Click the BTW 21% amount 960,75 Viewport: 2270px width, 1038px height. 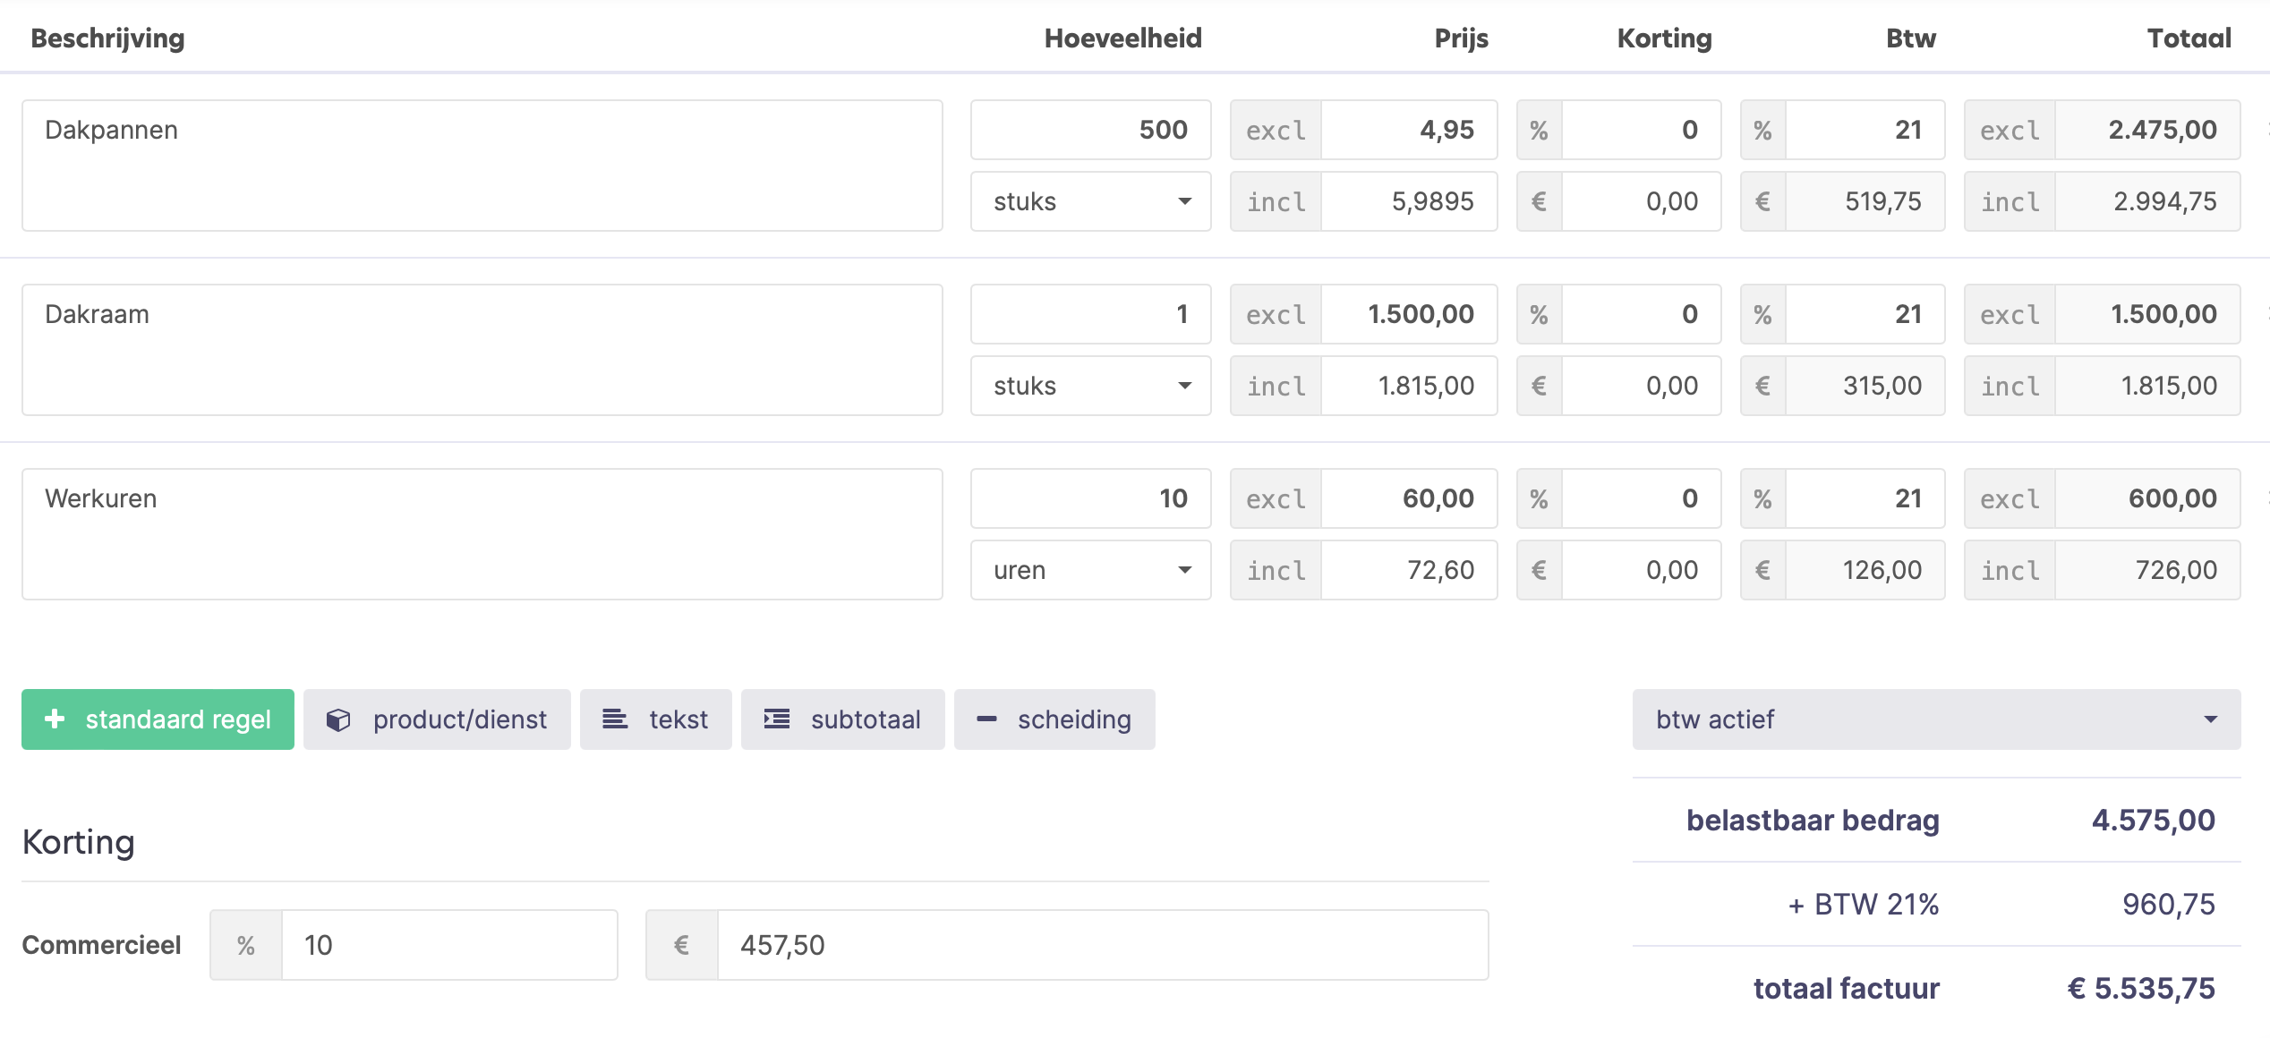click(x=2169, y=905)
